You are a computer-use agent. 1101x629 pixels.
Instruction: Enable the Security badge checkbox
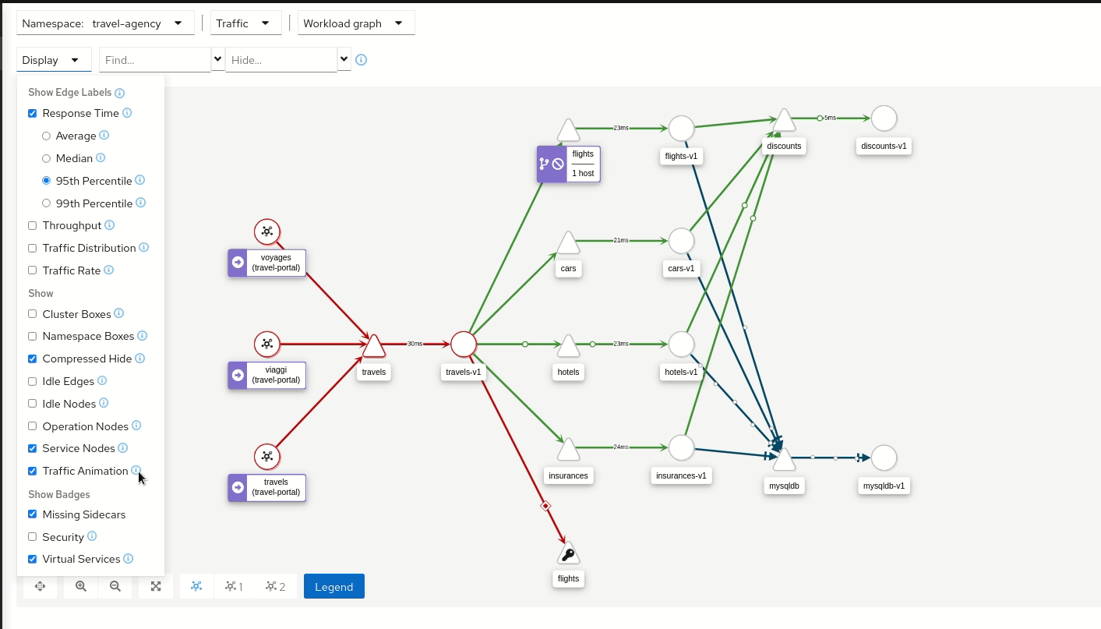click(x=33, y=537)
